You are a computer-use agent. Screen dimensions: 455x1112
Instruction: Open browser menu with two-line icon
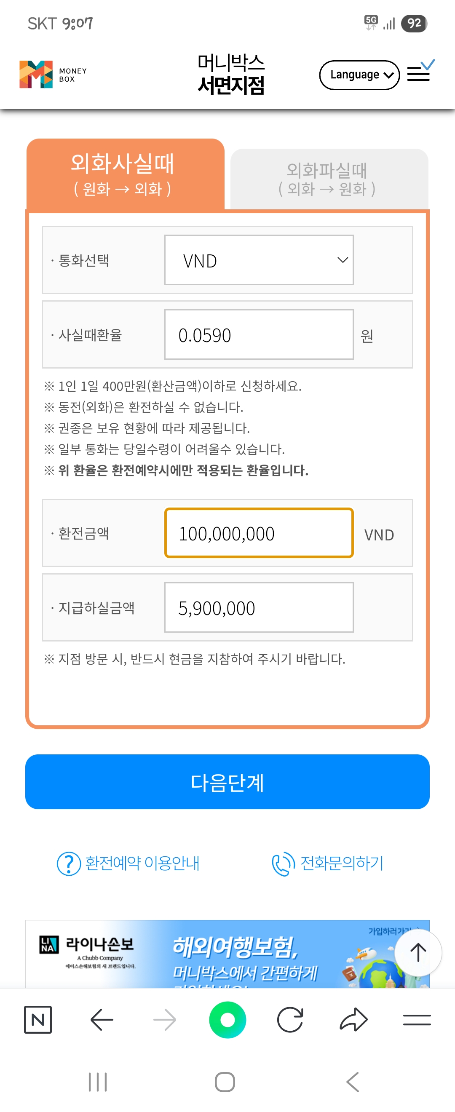pyautogui.click(x=417, y=1020)
